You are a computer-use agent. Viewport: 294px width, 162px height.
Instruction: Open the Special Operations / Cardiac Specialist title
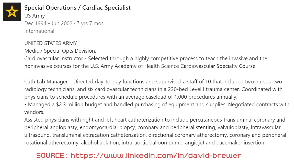point(77,8)
